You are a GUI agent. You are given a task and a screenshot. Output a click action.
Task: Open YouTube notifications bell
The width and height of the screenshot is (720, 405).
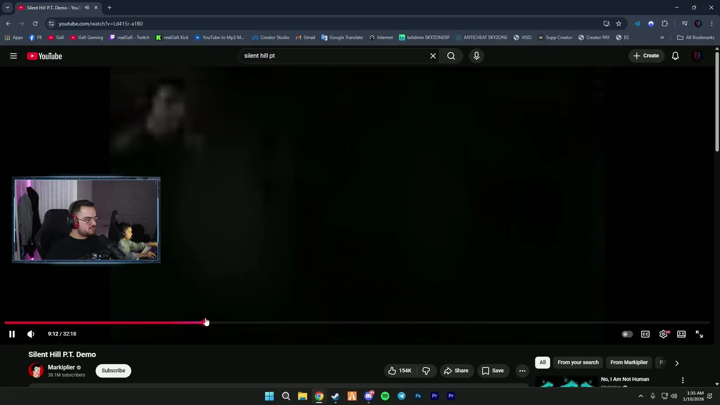click(676, 56)
